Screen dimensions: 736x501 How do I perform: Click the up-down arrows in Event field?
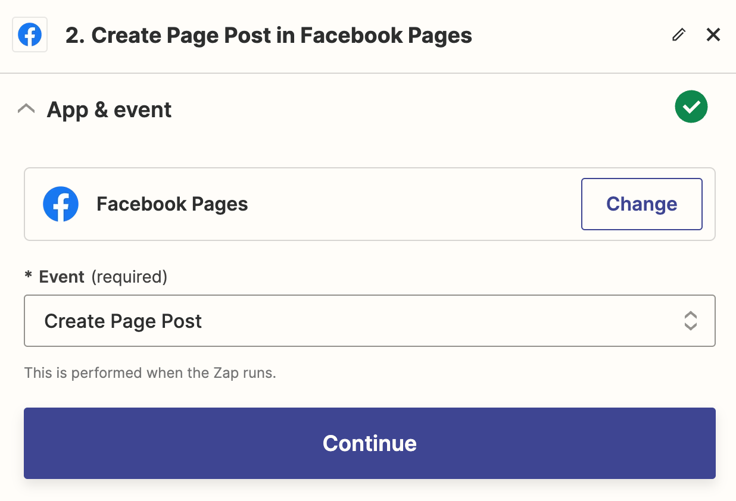[690, 321]
